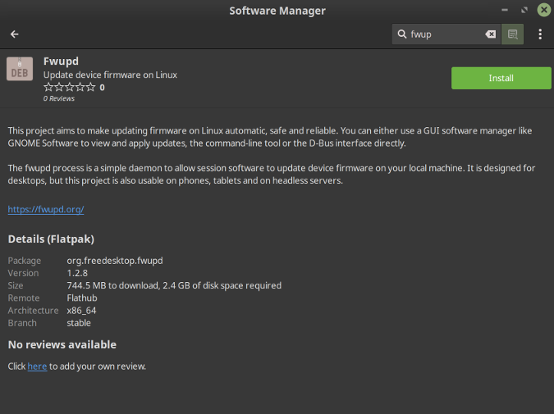Go back using the left arrow button

pyautogui.click(x=15, y=34)
